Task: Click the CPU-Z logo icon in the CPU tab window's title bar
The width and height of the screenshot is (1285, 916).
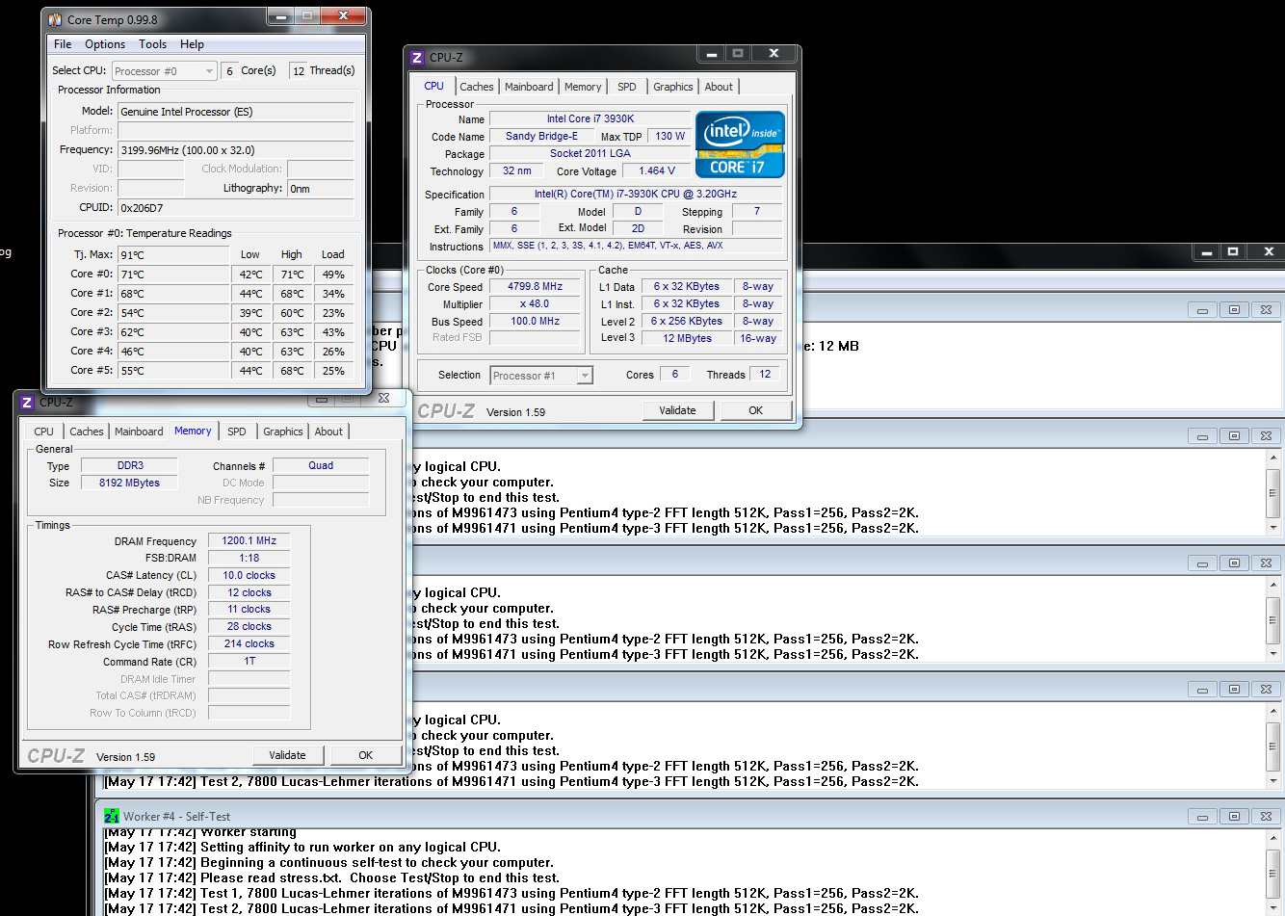Action: click(417, 58)
